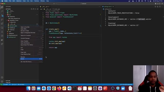Screen dimensions: 164x92
Task: Choose Copy Relative Path
Action: tap(31, 54)
